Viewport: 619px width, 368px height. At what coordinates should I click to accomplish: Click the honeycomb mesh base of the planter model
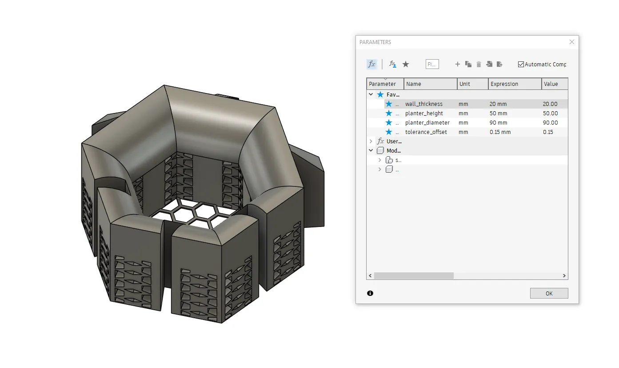[196, 213]
